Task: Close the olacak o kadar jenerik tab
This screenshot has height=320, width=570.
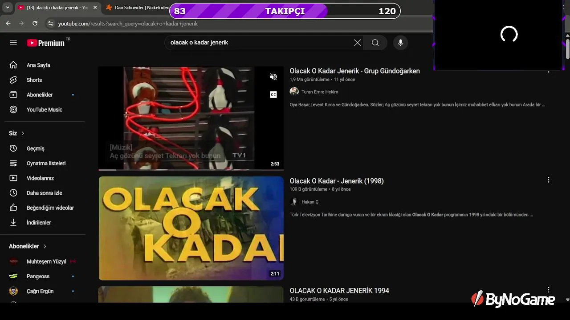Action: pos(95,8)
